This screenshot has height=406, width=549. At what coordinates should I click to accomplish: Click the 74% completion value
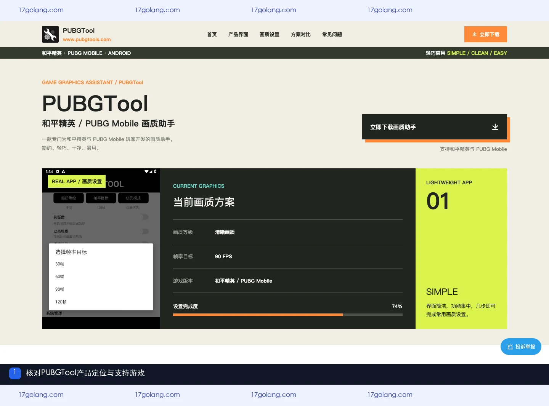(x=397, y=306)
